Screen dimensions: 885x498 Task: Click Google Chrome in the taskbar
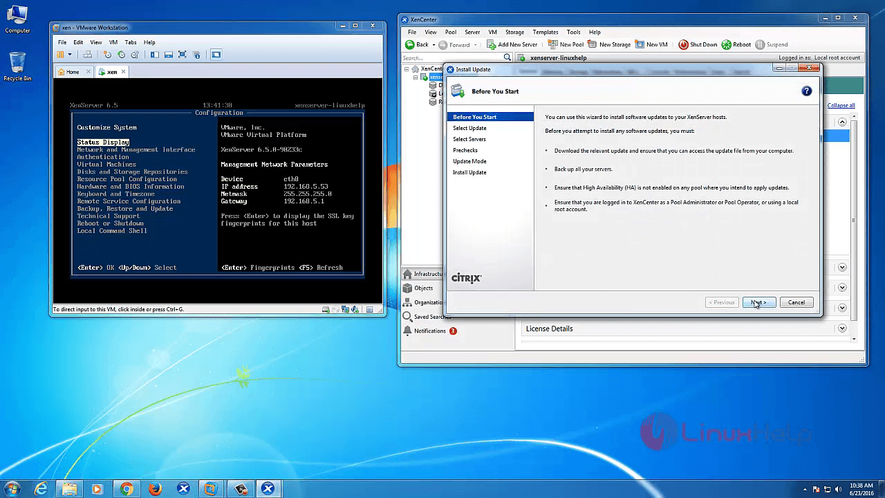[126, 489]
